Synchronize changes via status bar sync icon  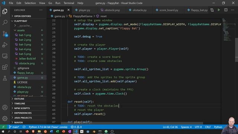point(24,127)
